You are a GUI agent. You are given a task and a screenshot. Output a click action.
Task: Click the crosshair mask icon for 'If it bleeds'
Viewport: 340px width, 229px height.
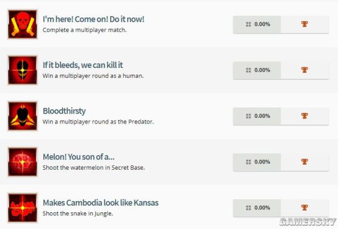[22, 70]
